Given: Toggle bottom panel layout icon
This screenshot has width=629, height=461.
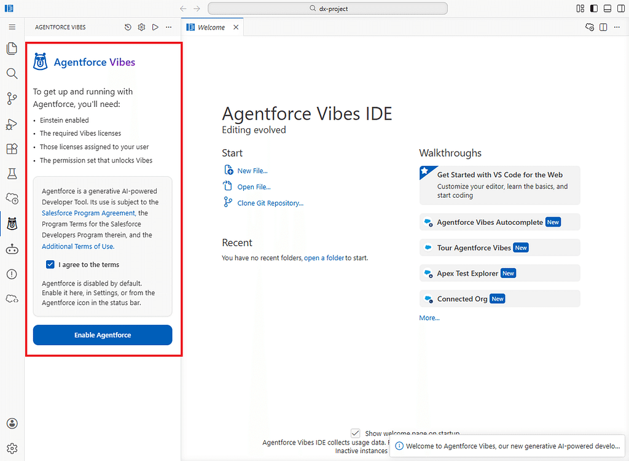Looking at the screenshot, I should tap(608, 9).
